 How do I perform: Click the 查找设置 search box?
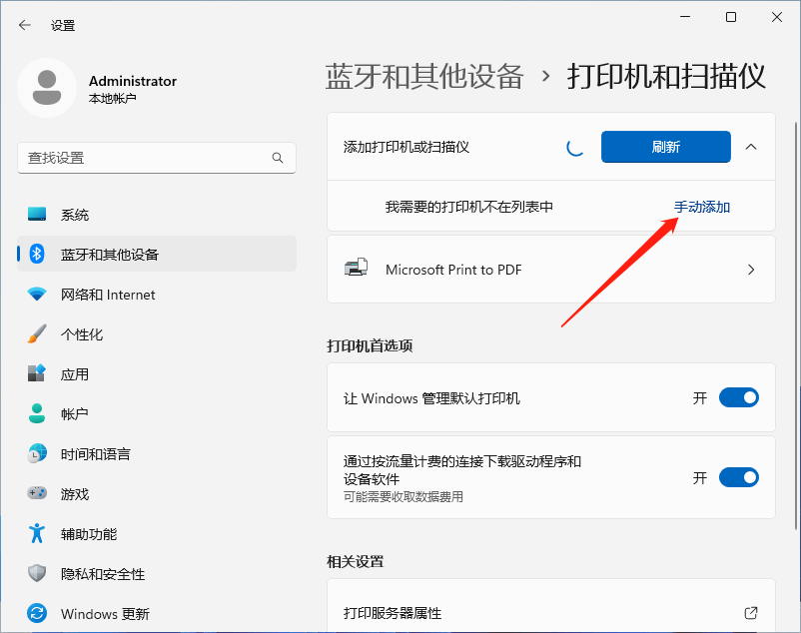[x=150, y=157]
